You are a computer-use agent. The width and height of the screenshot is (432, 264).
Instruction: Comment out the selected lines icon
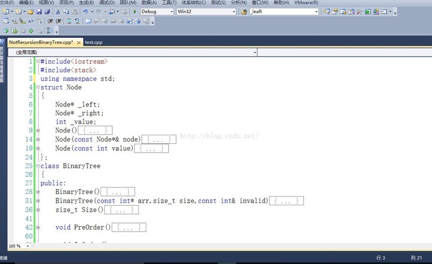click(x=69, y=21)
